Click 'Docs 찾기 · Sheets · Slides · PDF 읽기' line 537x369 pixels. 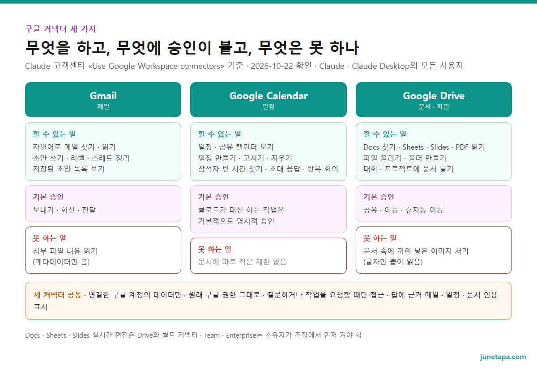[424, 147]
